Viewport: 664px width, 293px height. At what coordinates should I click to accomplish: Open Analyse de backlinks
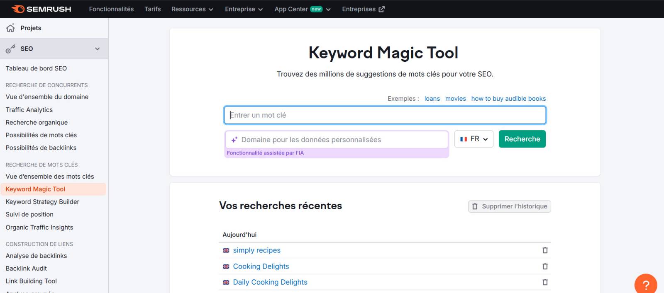(x=36, y=256)
